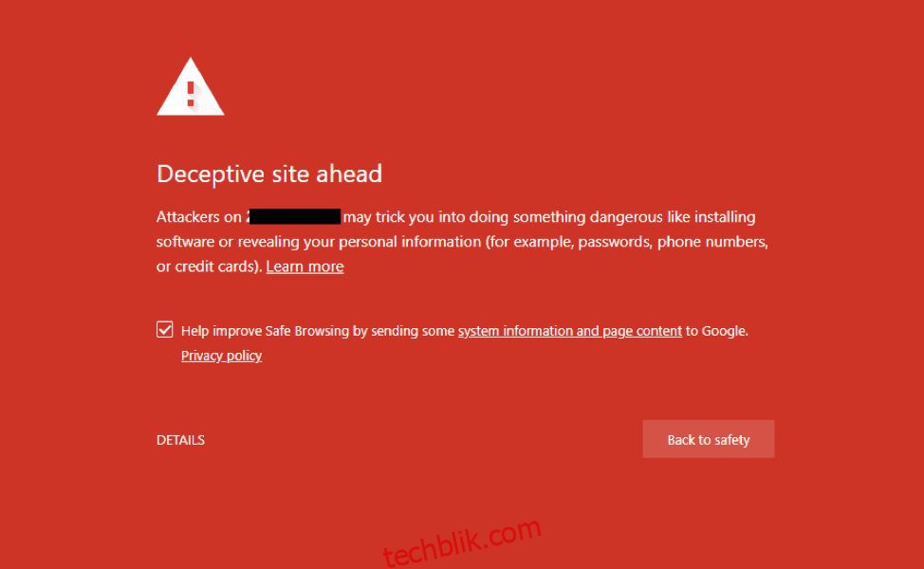The height and width of the screenshot is (569, 924).
Task: Uncheck the Help improve Safe Browsing checkbox
Action: pos(165,329)
